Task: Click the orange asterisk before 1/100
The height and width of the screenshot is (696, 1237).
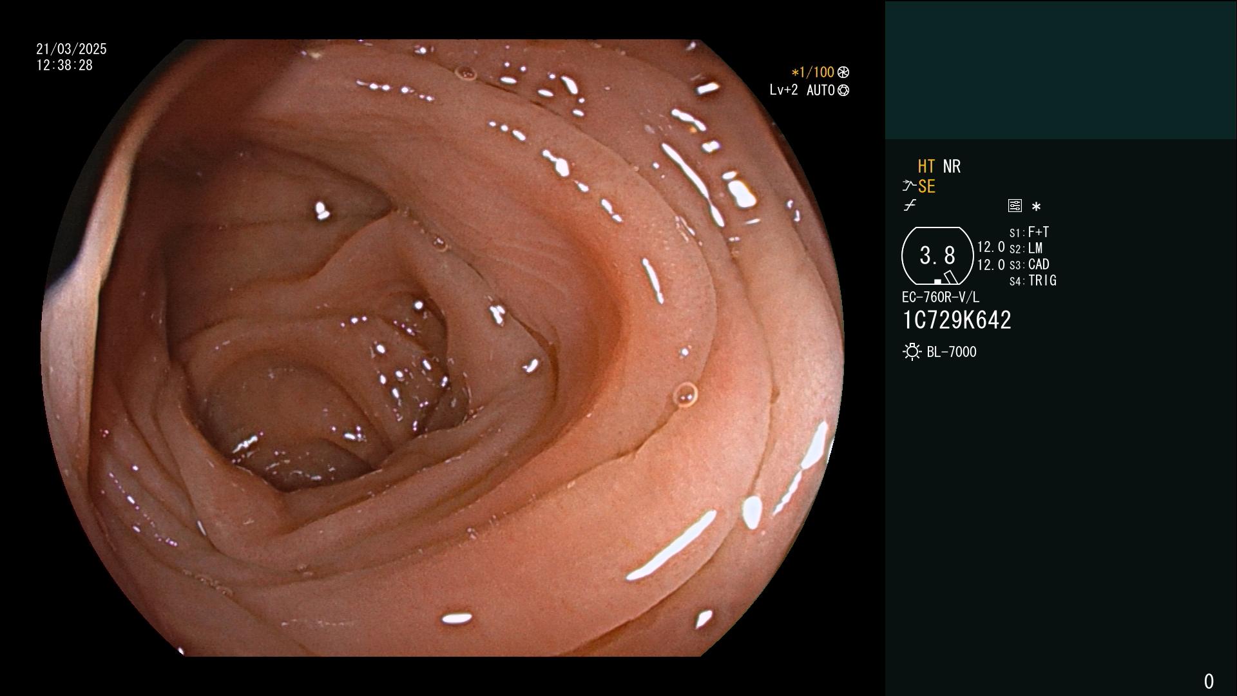Action: point(795,73)
